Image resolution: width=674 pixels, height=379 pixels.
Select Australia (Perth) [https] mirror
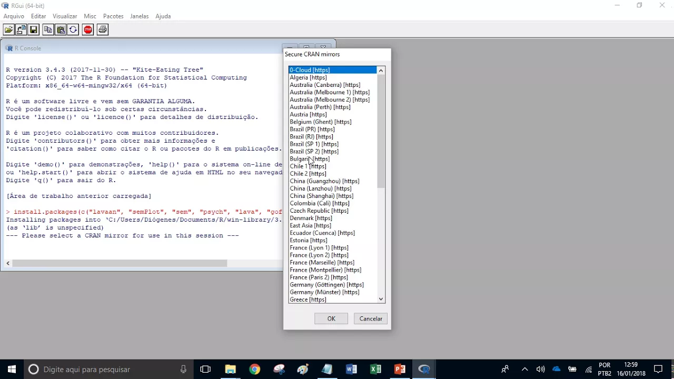point(332,107)
